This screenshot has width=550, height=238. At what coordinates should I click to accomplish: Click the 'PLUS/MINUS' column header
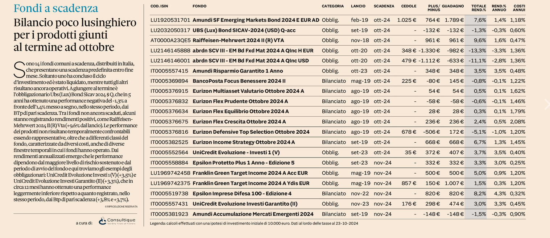pyautogui.click(x=434, y=8)
